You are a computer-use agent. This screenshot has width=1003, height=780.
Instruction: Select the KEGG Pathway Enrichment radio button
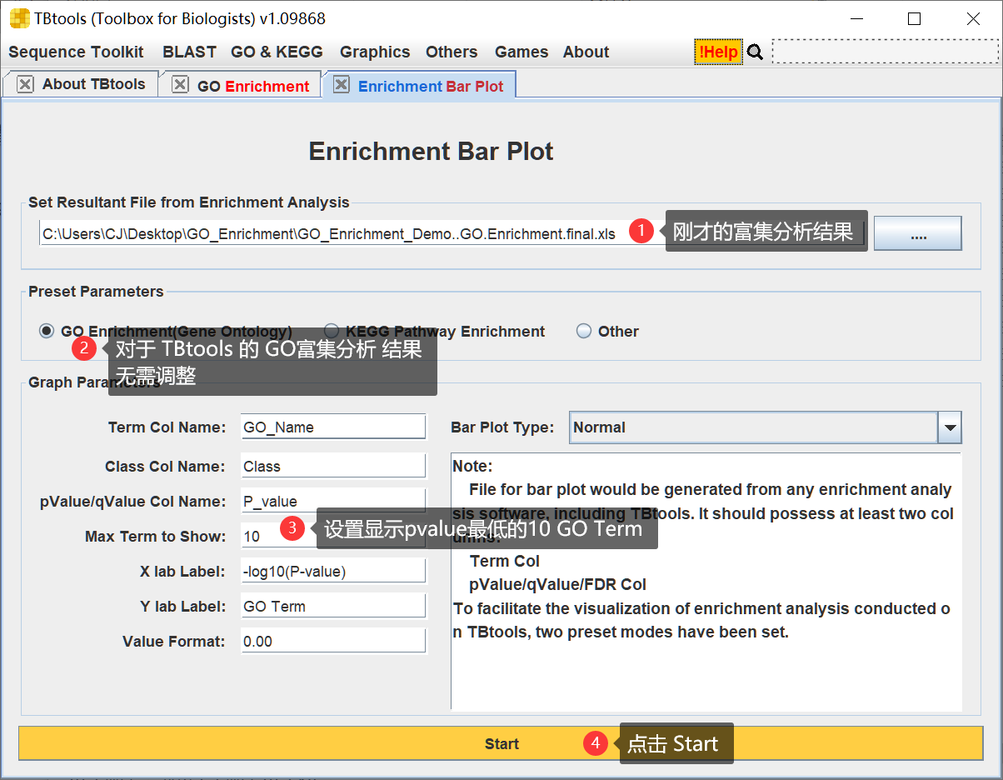click(x=332, y=331)
